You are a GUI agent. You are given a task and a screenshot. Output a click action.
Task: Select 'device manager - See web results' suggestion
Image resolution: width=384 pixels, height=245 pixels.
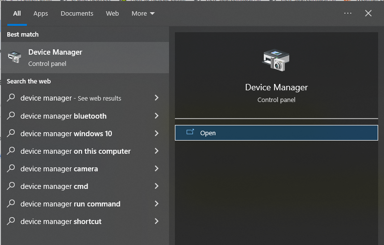click(85, 98)
